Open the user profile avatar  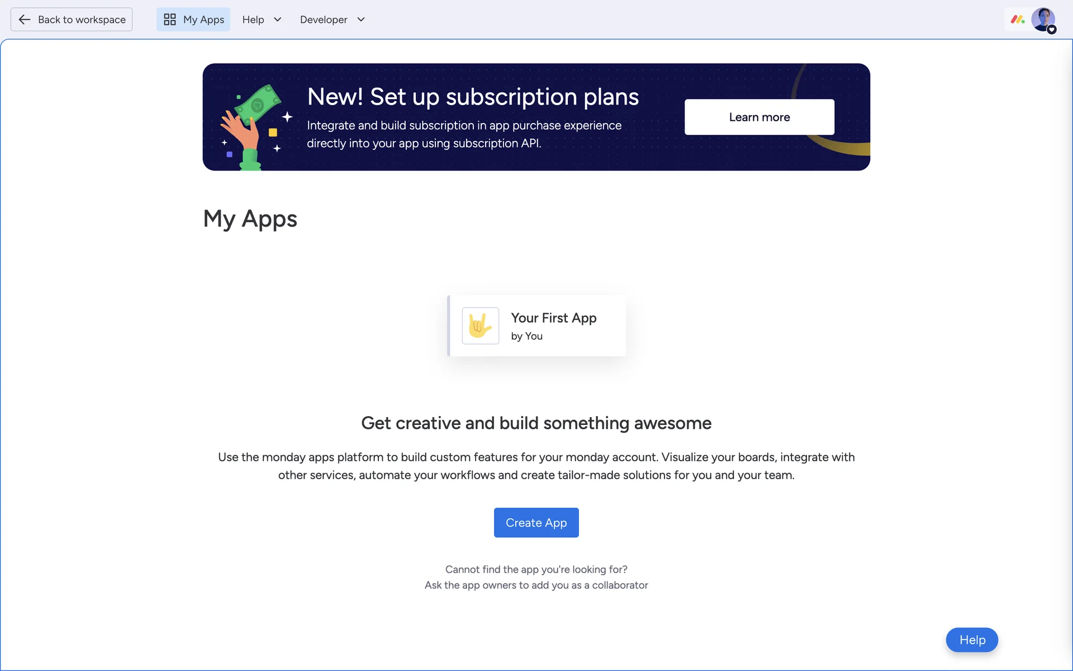(1043, 20)
